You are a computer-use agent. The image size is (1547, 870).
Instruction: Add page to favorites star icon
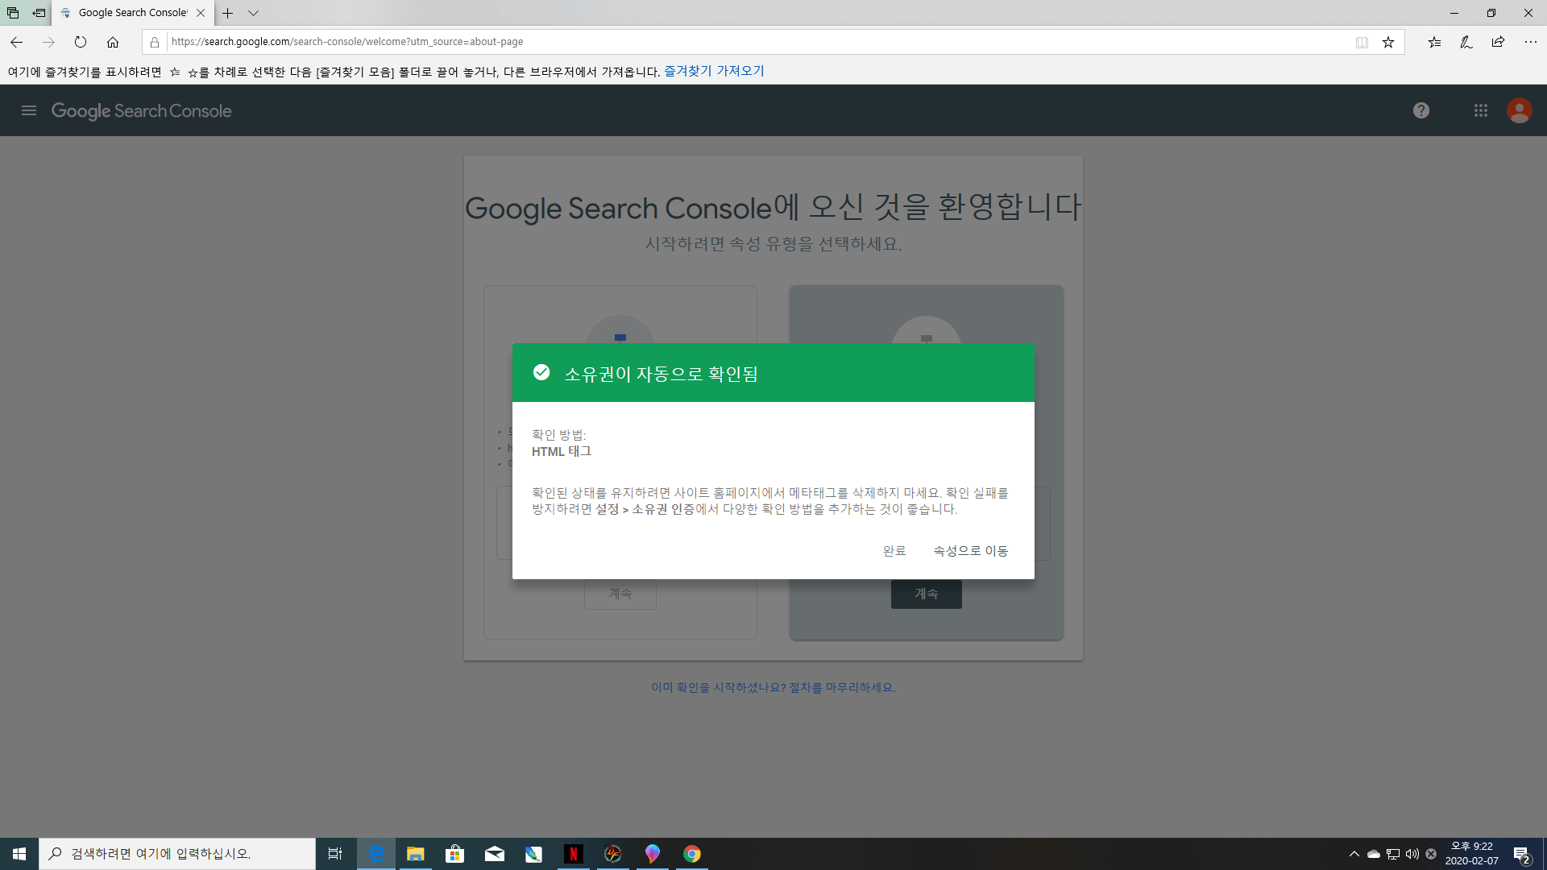tap(1388, 42)
